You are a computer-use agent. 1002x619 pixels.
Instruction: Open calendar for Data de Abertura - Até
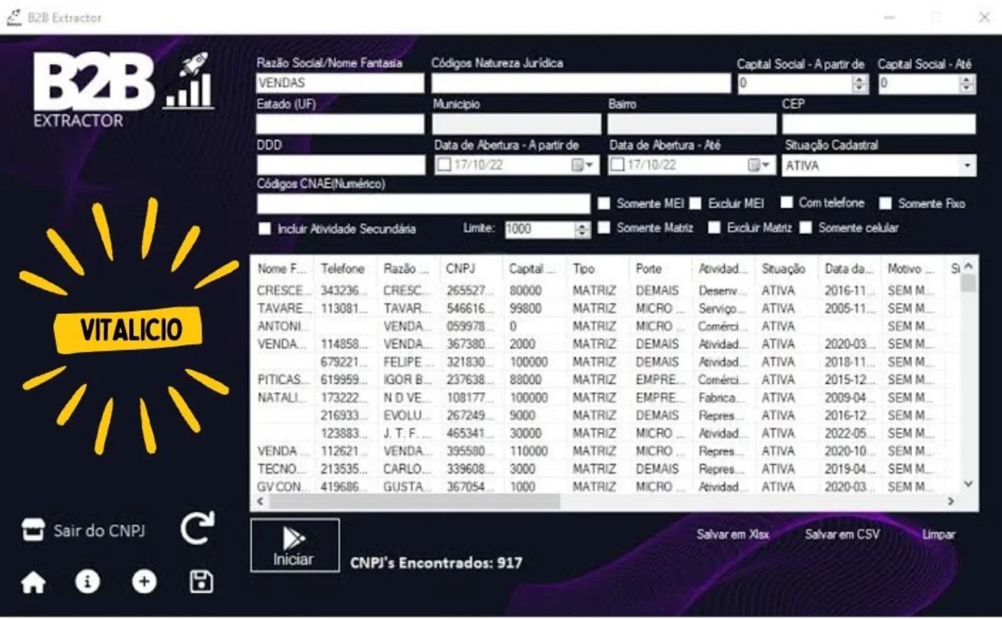[759, 165]
